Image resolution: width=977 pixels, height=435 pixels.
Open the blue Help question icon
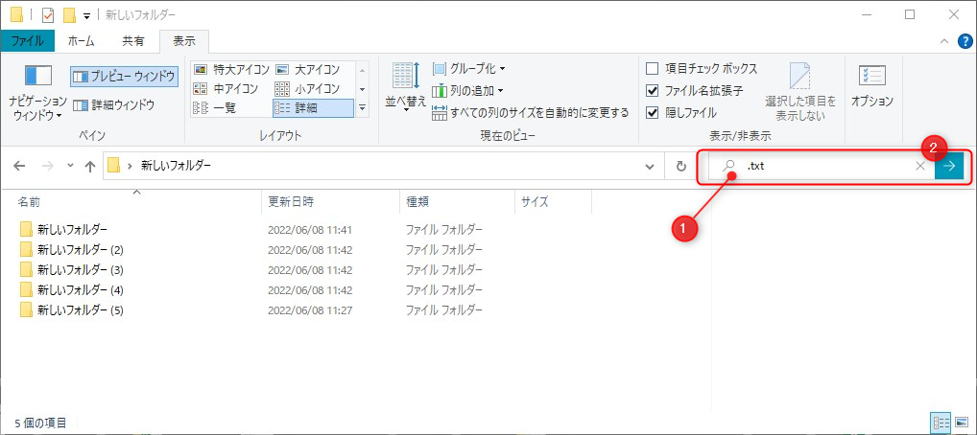point(964,41)
